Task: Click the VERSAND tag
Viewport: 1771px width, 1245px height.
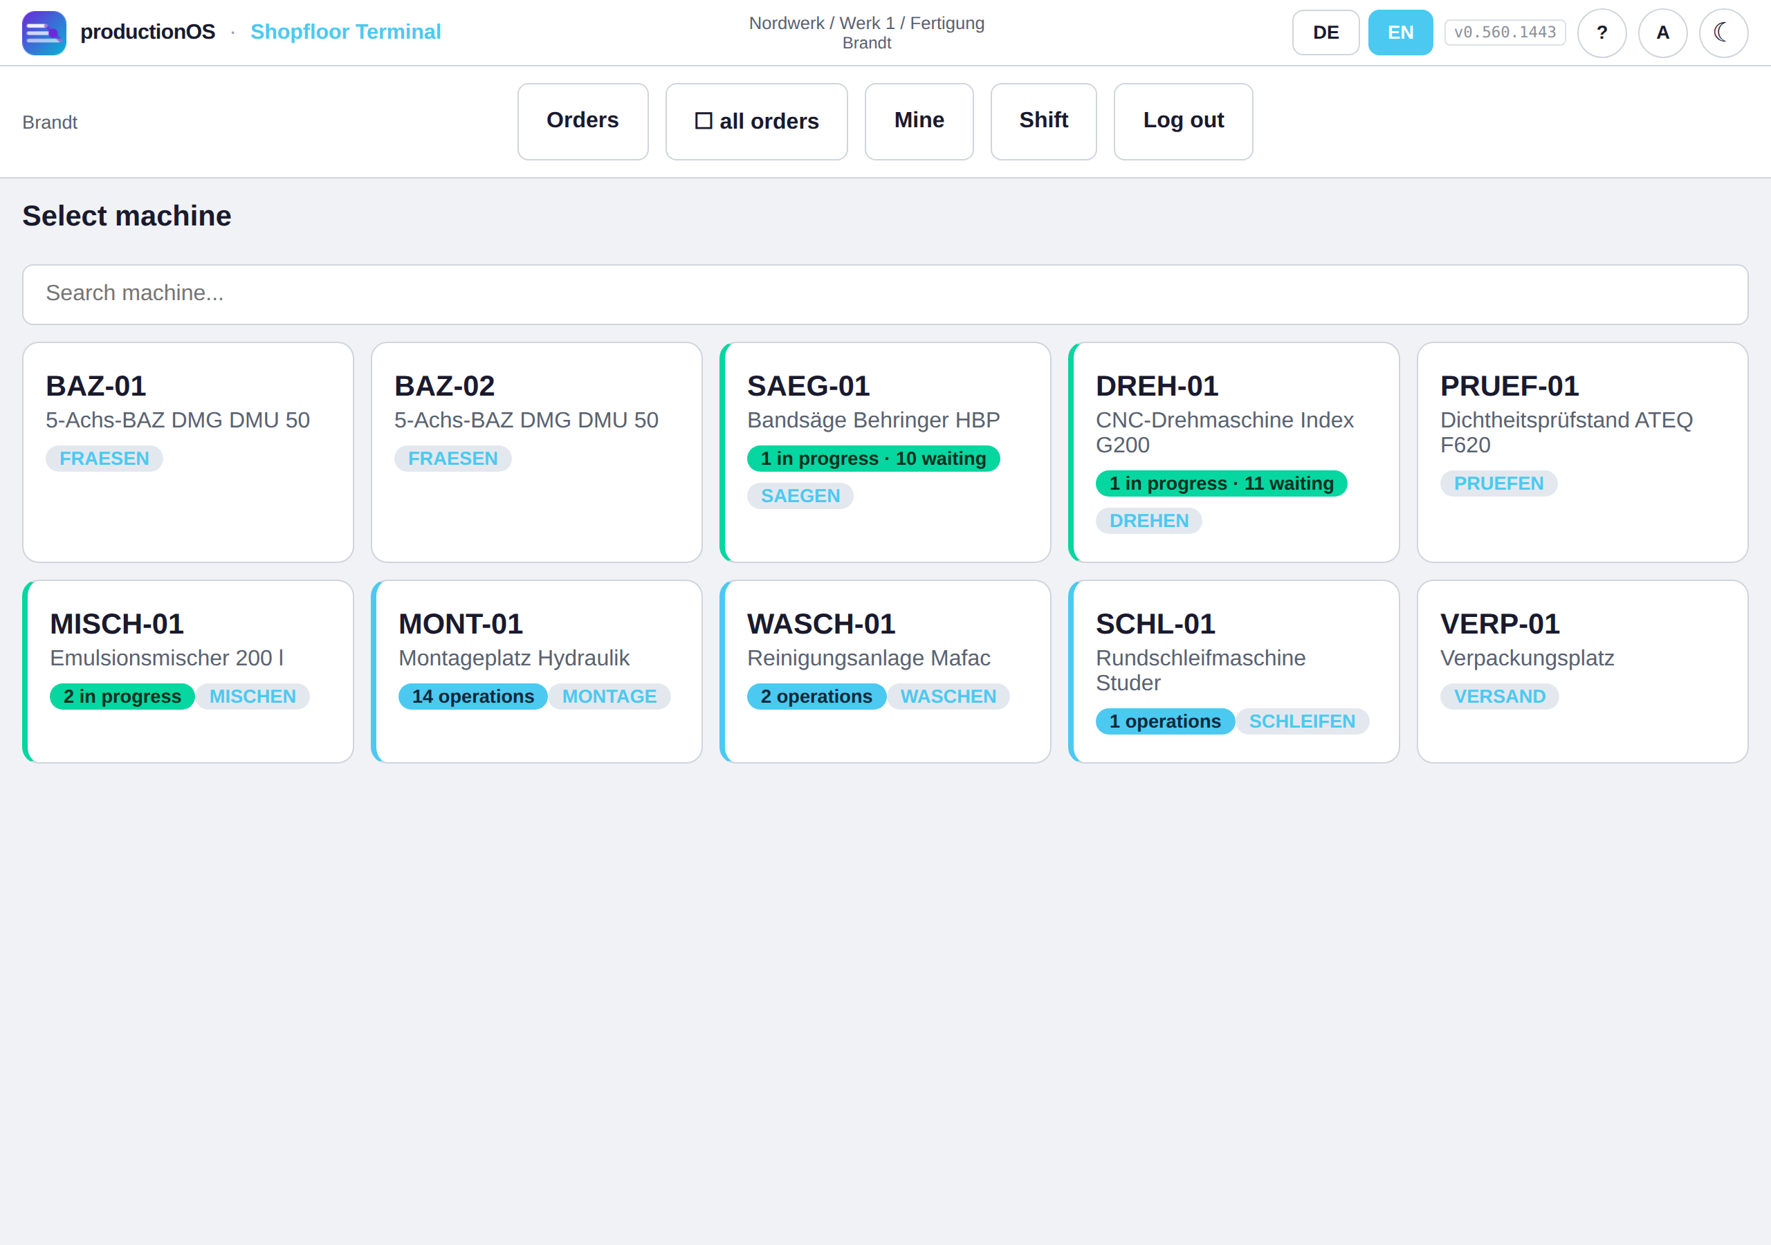Action: coord(1498,696)
